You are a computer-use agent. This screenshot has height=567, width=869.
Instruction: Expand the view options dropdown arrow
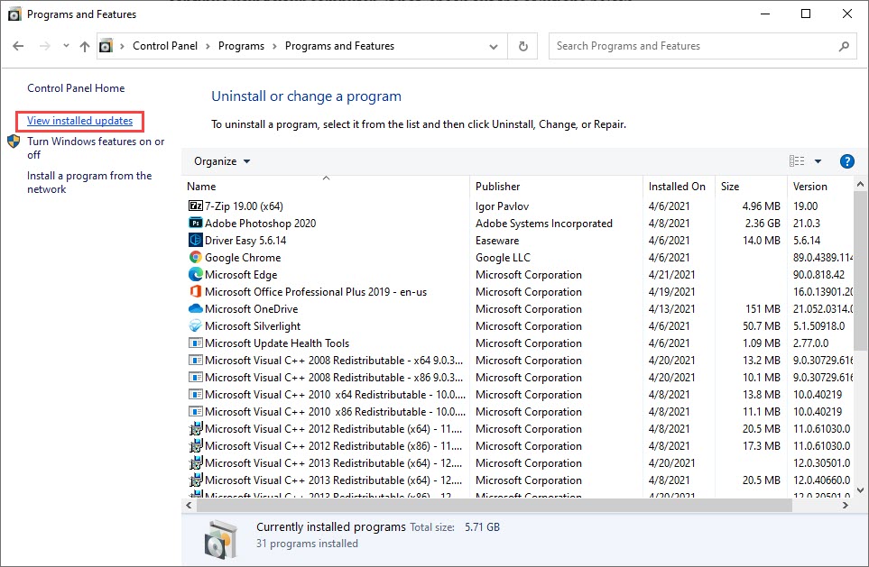818,161
